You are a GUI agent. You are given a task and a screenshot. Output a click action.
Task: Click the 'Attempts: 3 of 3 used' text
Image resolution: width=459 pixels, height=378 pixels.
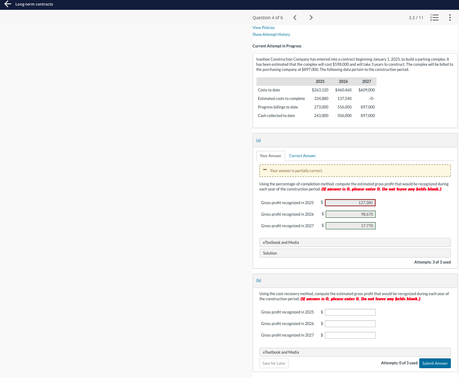tap(433, 262)
